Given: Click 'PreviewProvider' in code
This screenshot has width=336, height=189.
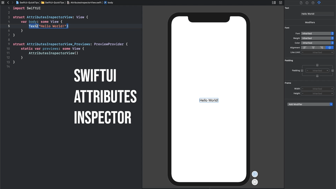Looking at the screenshot, I should [x=109, y=44].
